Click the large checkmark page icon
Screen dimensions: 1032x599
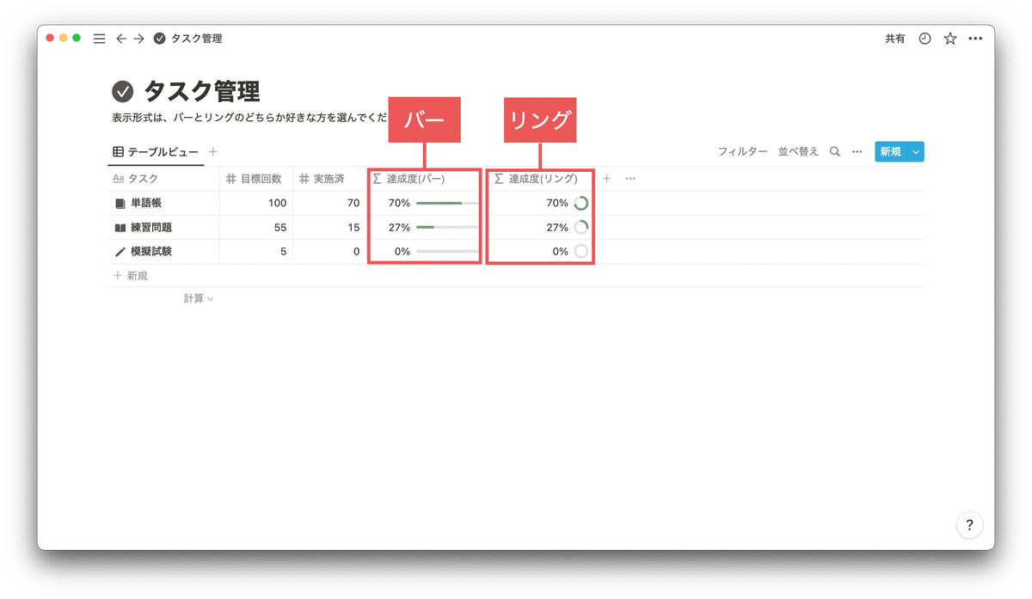pyautogui.click(x=123, y=91)
